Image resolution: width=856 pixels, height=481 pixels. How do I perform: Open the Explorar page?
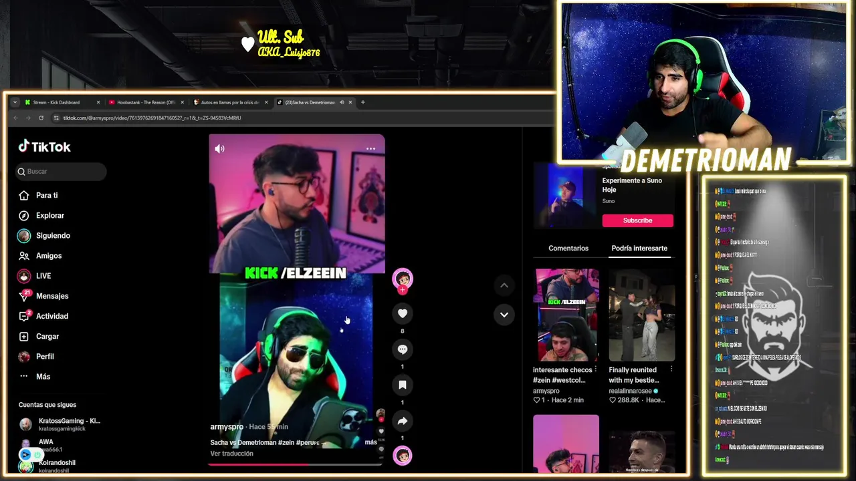coord(41,215)
